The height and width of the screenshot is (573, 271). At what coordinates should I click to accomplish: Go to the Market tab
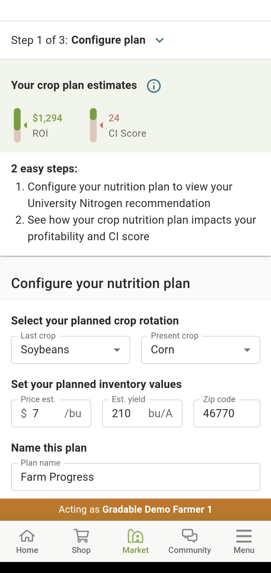135,542
